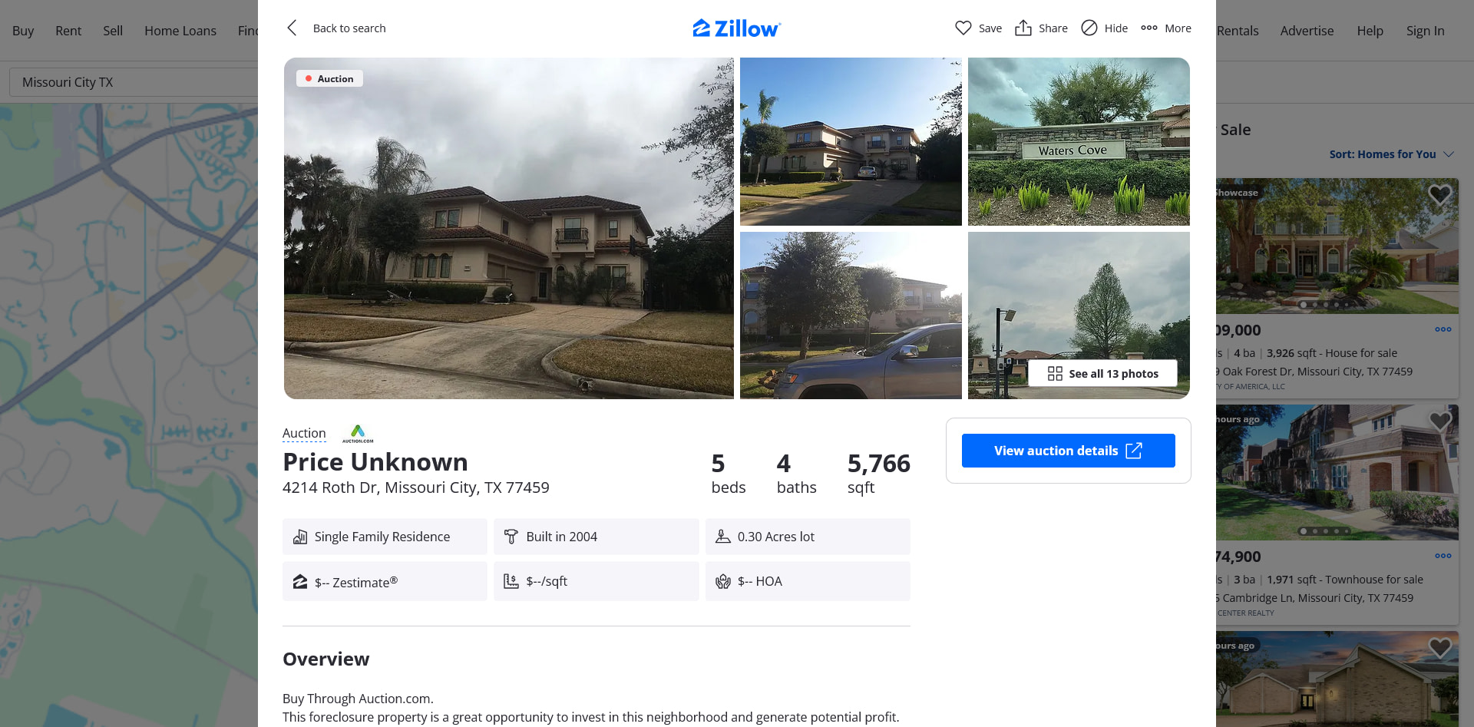Click See all 13 photos button

(x=1103, y=374)
